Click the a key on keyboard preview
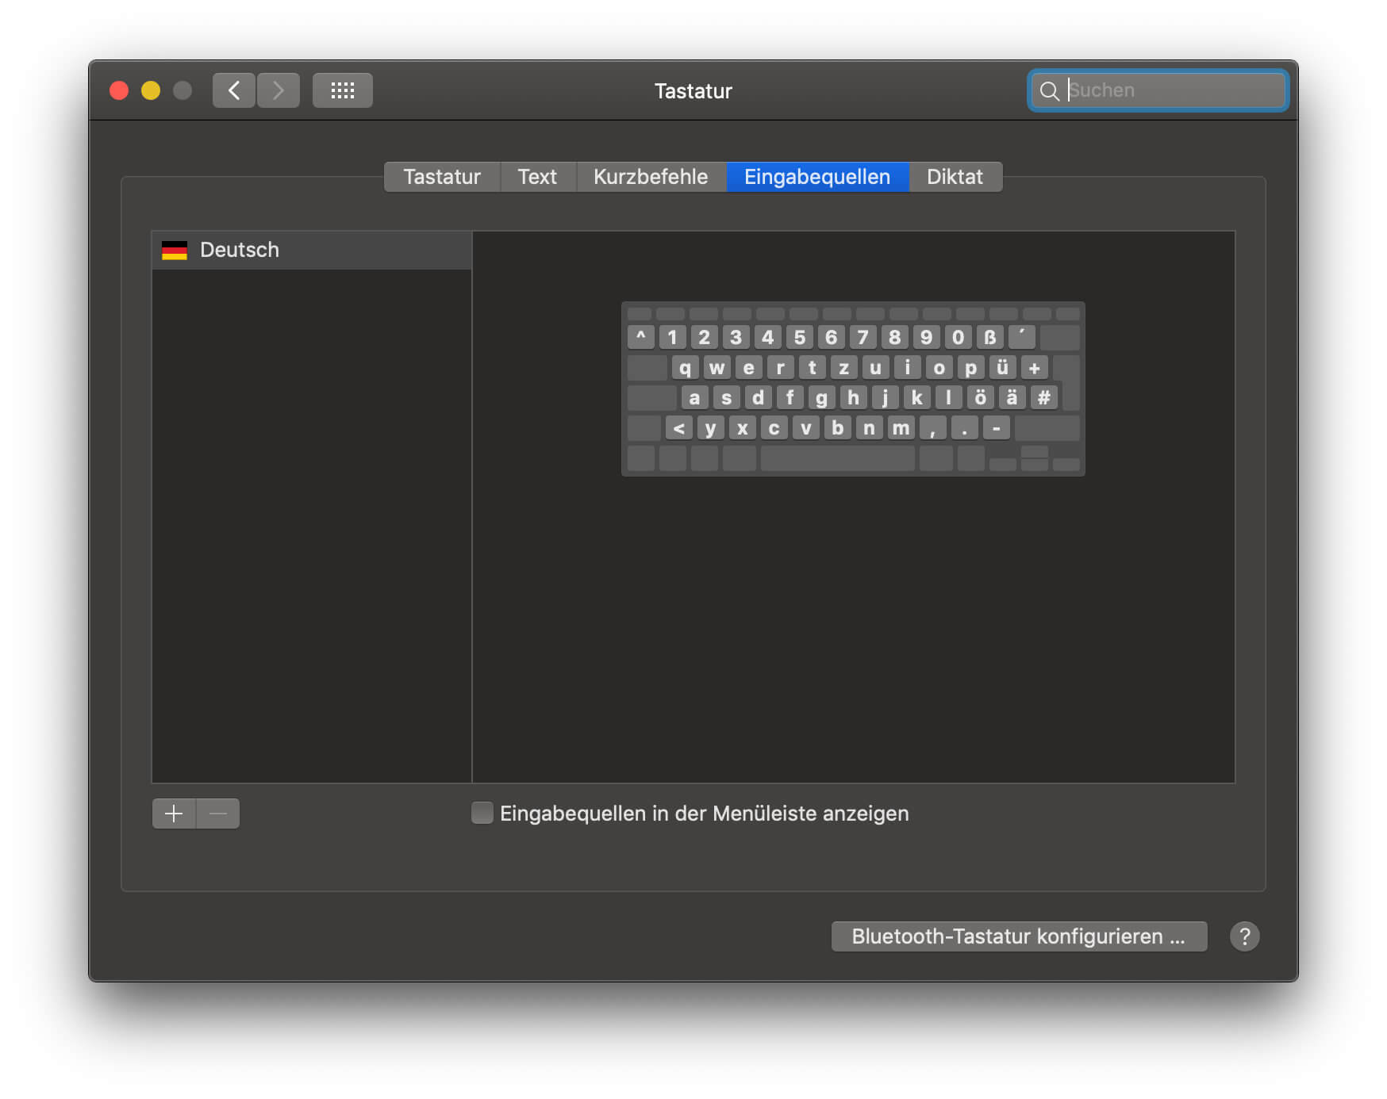Viewport: 1387px width, 1099px height. [x=694, y=398]
